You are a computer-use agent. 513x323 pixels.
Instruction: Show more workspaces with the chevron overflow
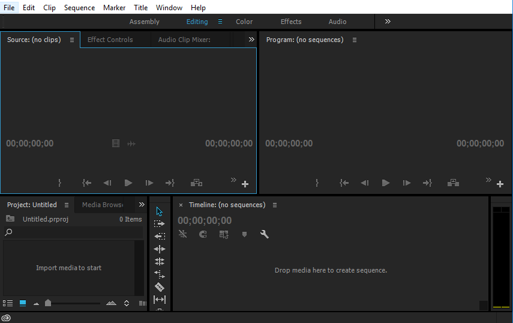[388, 21]
